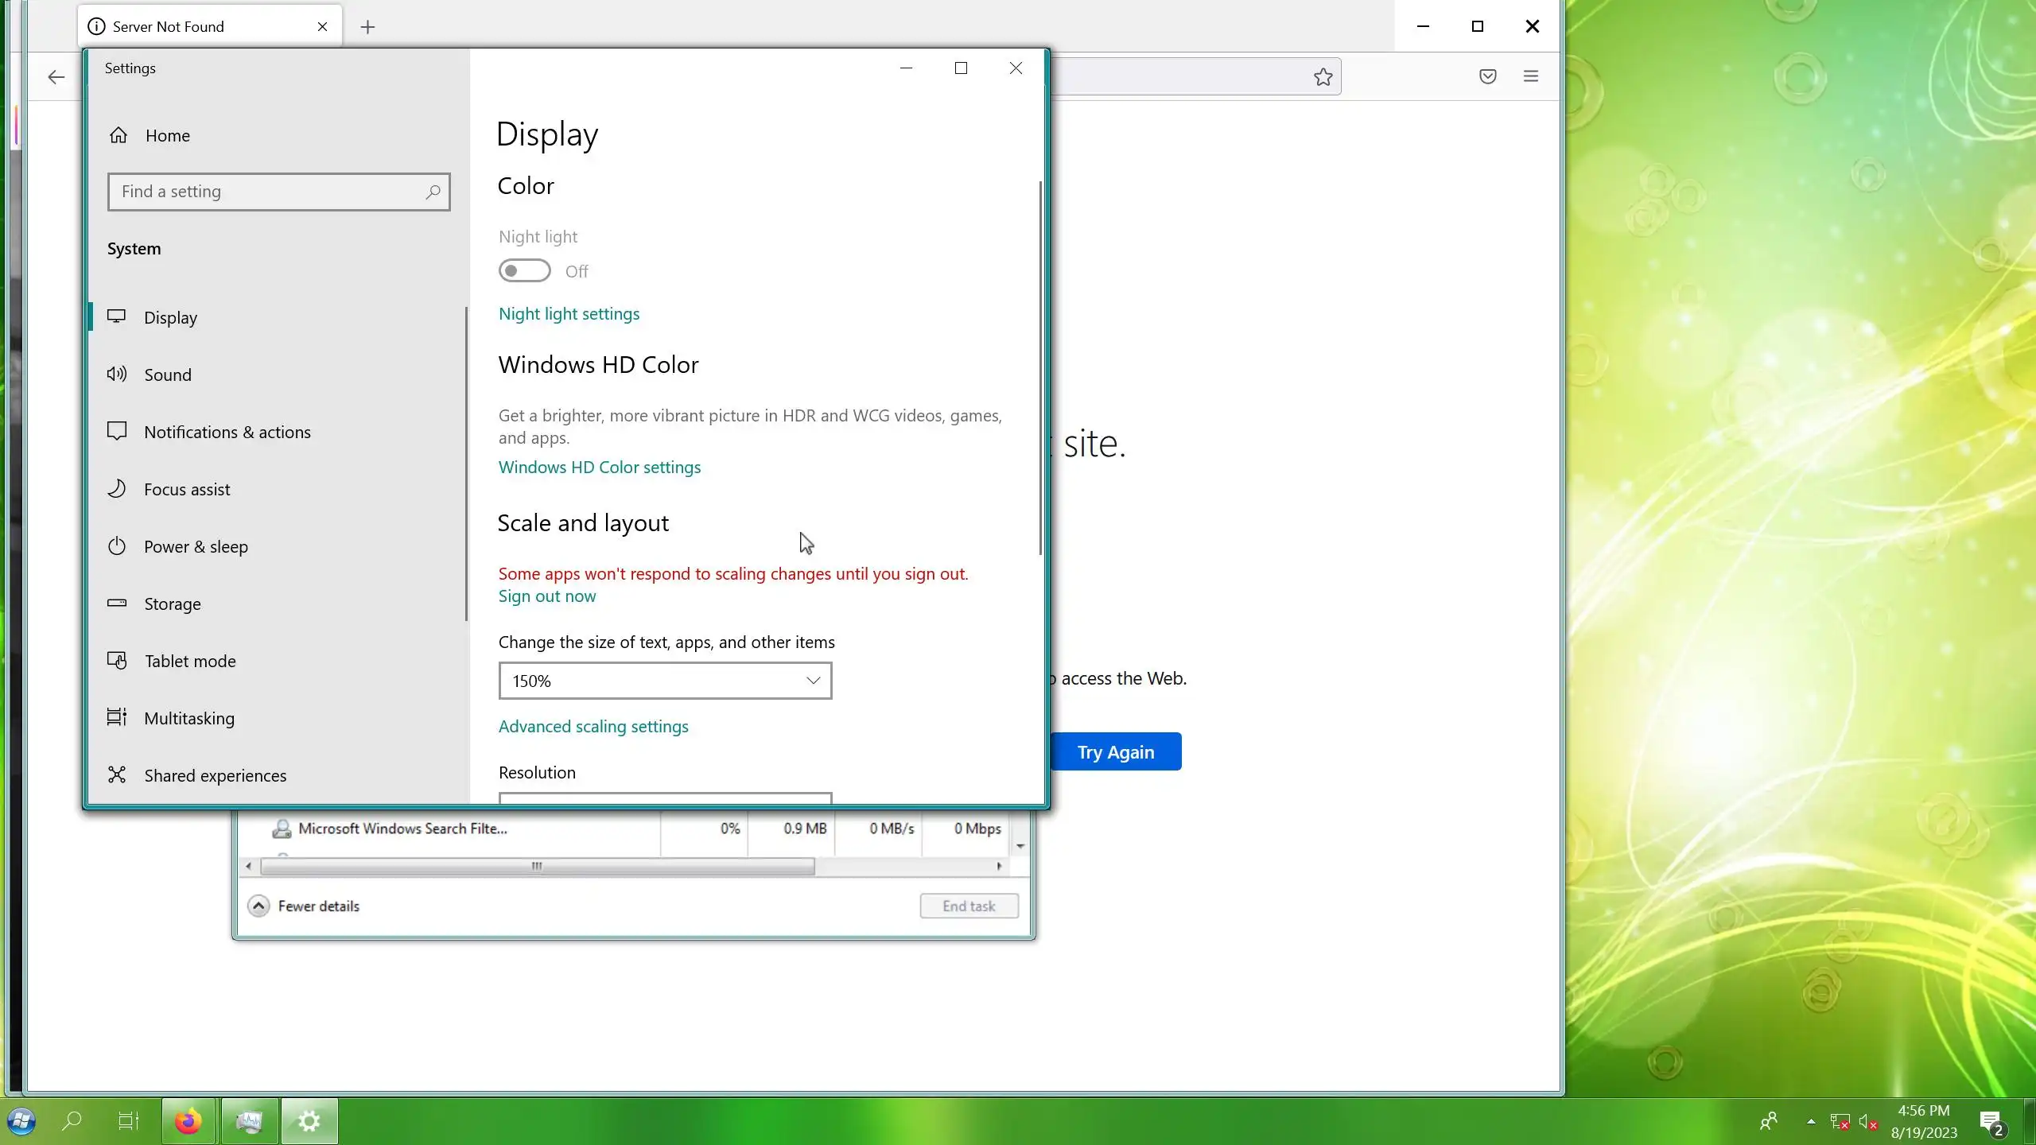Click the Try Again button
This screenshot has height=1145, width=2036.
(x=1115, y=751)
